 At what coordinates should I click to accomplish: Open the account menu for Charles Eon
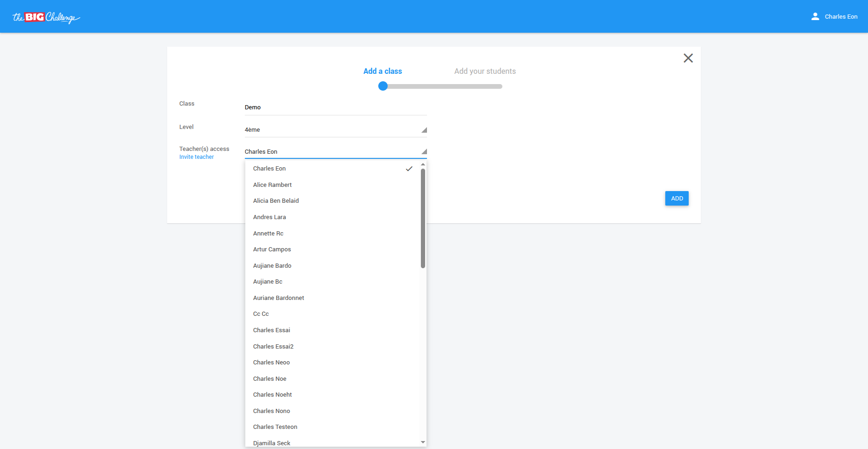point(840,16)
